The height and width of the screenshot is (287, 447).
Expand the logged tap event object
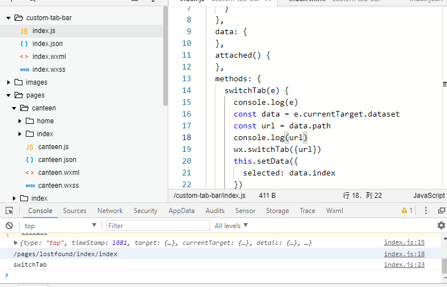click(16, 243)
